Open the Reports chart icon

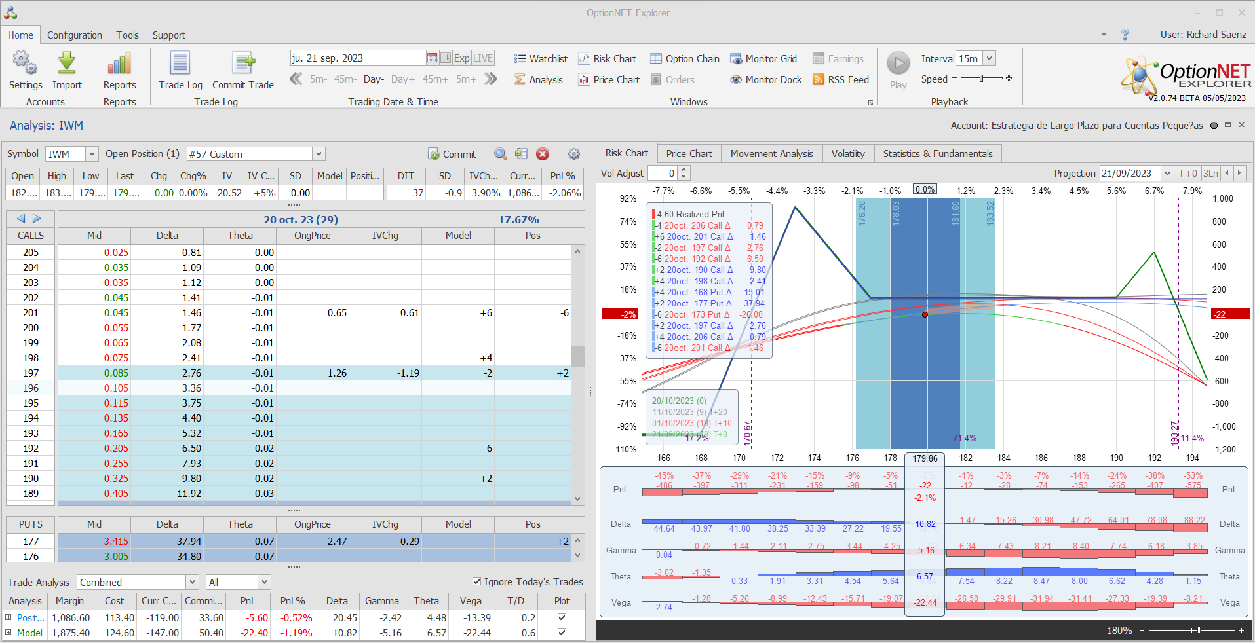coord(119,64)
